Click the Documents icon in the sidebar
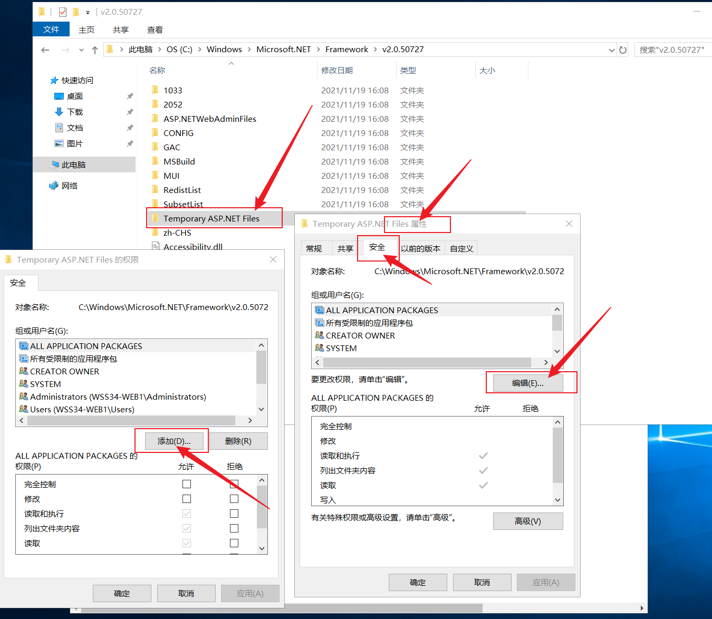 pyautogui.click(x=59, y=128)
